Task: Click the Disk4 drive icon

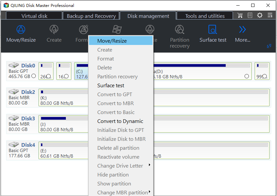Action: pyautogui.click(x=14, y=144)
